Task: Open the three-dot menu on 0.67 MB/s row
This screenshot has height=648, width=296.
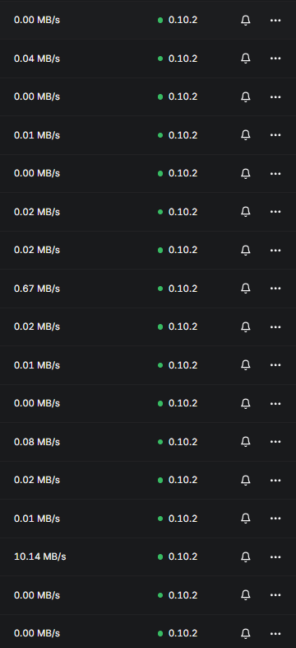Action: 275,289
